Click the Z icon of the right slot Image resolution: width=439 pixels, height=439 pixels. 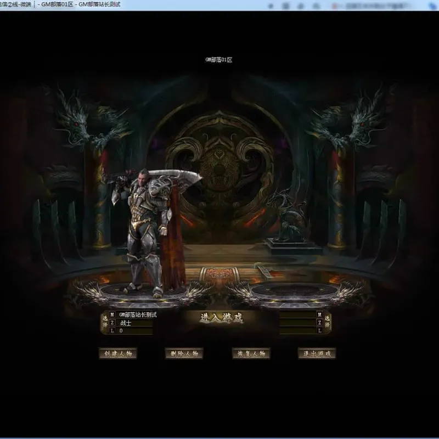[320, 323]
